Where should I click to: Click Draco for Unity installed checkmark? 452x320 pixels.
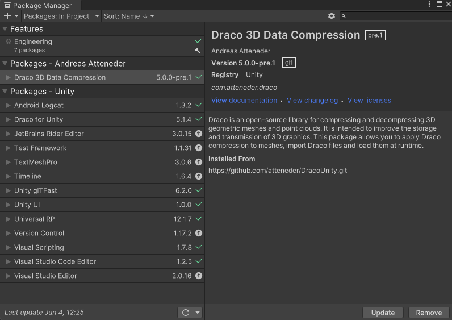199,119
